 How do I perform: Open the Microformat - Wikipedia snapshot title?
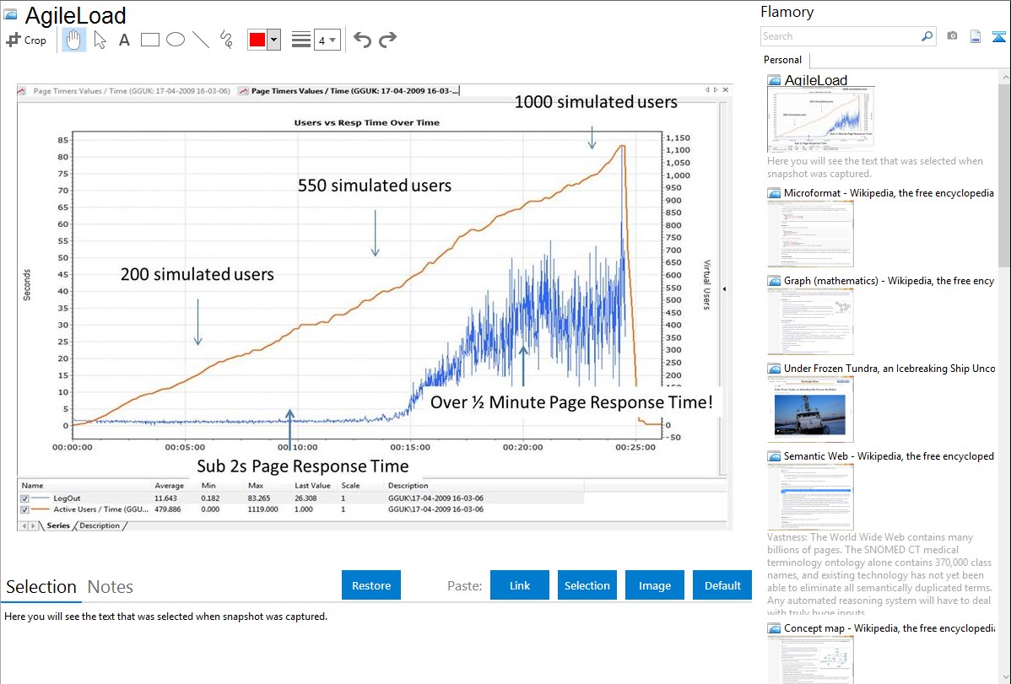point(889,193)
